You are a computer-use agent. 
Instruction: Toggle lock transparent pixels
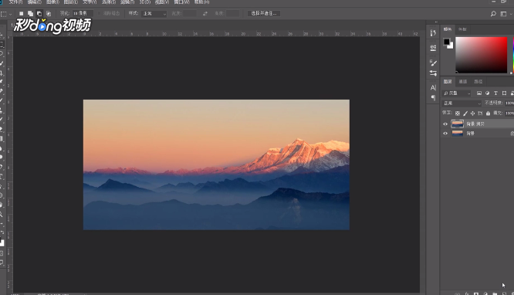pyautogui.click(x=458, y=114)
